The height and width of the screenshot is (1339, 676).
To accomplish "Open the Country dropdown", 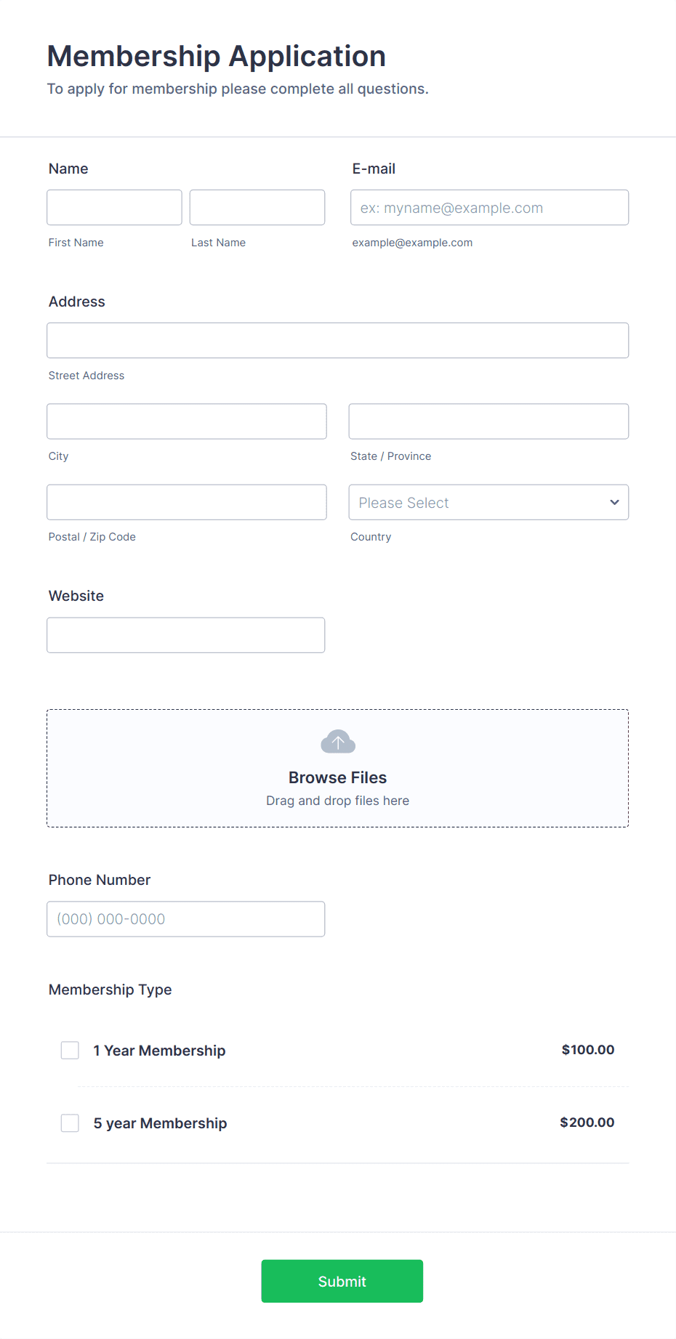I will coord(488,502).
